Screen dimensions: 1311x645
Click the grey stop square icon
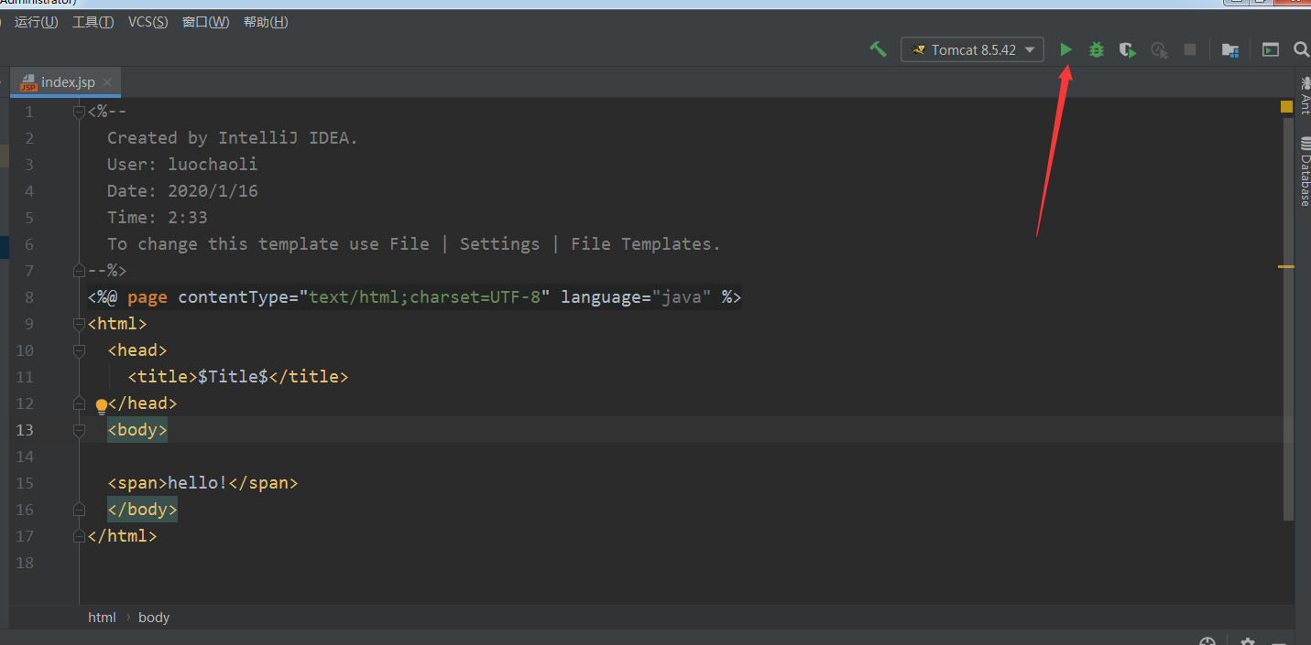[1190, 49]
